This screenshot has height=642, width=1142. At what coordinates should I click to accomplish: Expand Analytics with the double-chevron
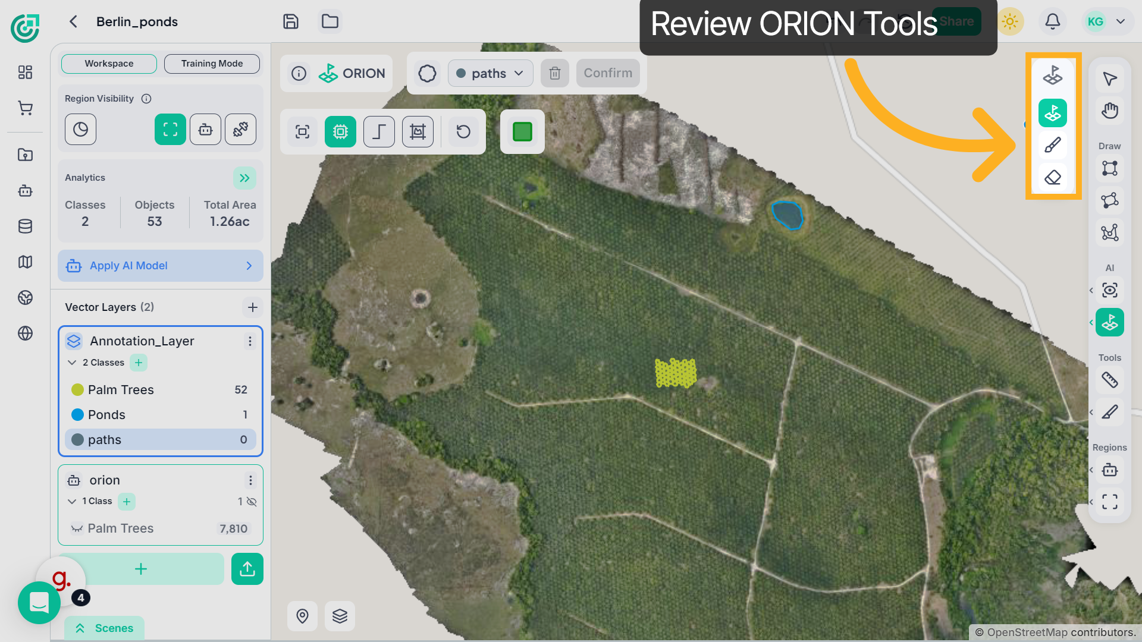pyautogui.click(x=244, y=178)
